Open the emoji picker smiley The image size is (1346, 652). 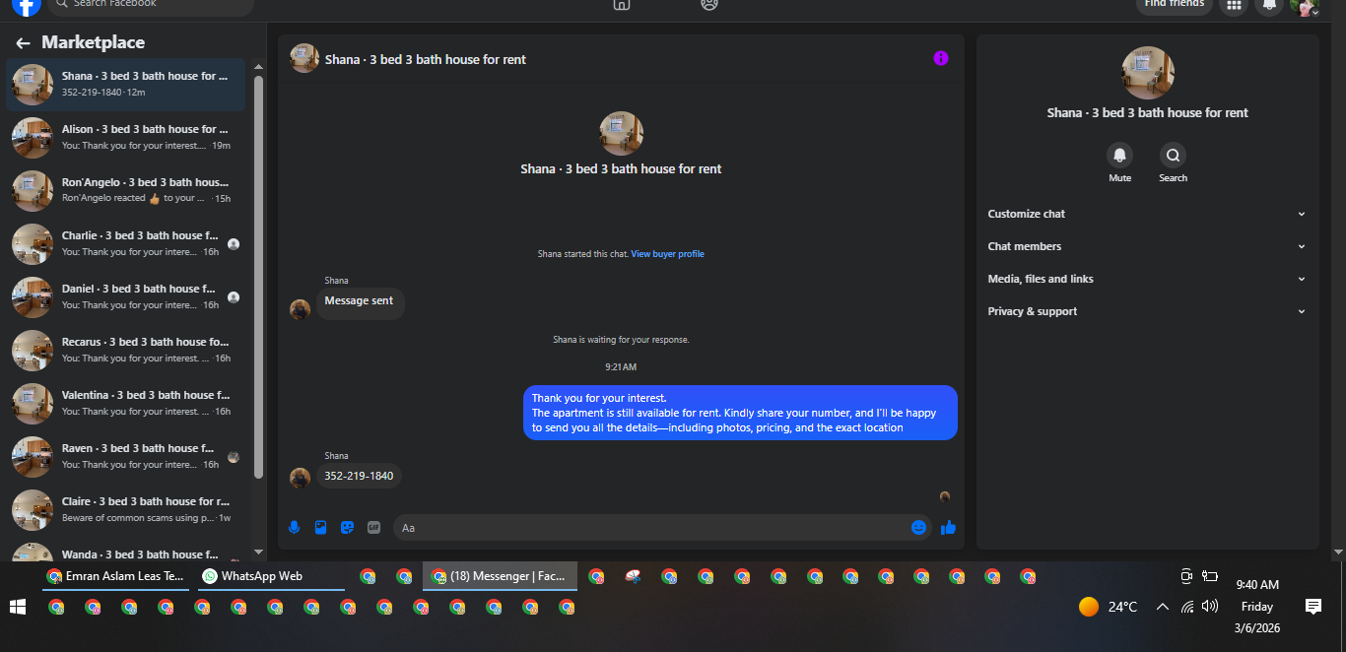[919, 527]
